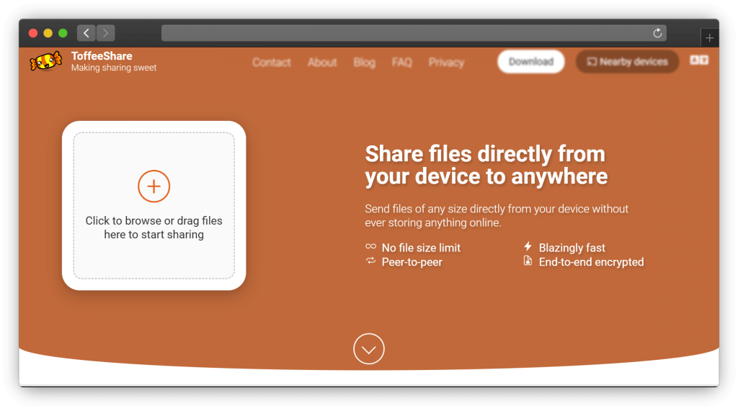738x406 pixels.
Task: Click the ToffeeShare candy logo
Action: point(45,62)
